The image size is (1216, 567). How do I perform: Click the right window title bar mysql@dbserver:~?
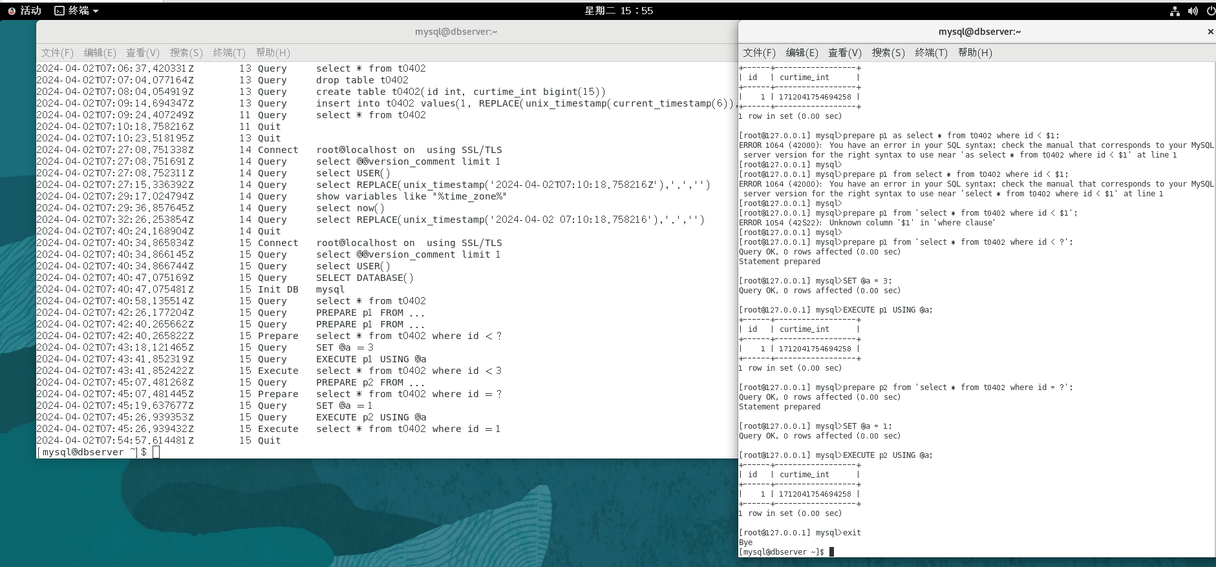tap(979, 32)
